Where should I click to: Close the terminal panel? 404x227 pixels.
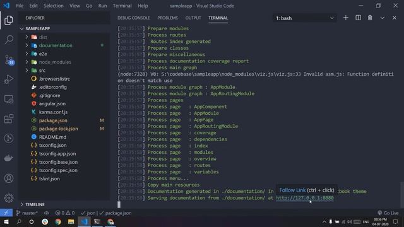pyautogui.click(x=395, y=18)
